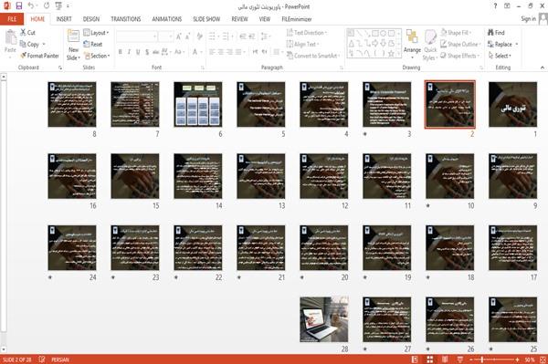Open the FILEminimizer tab
Viewport: 548px width, 364px height.
[x=296, y=19]
